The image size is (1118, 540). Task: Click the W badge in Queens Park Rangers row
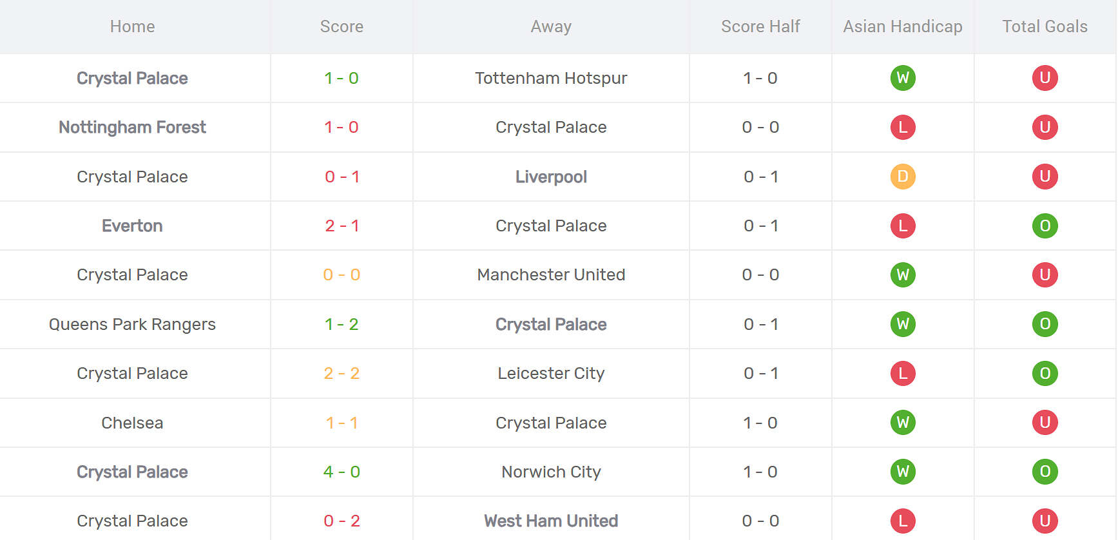903,324
